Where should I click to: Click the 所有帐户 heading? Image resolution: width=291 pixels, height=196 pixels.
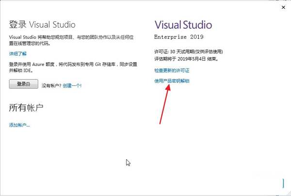[26, 108]
